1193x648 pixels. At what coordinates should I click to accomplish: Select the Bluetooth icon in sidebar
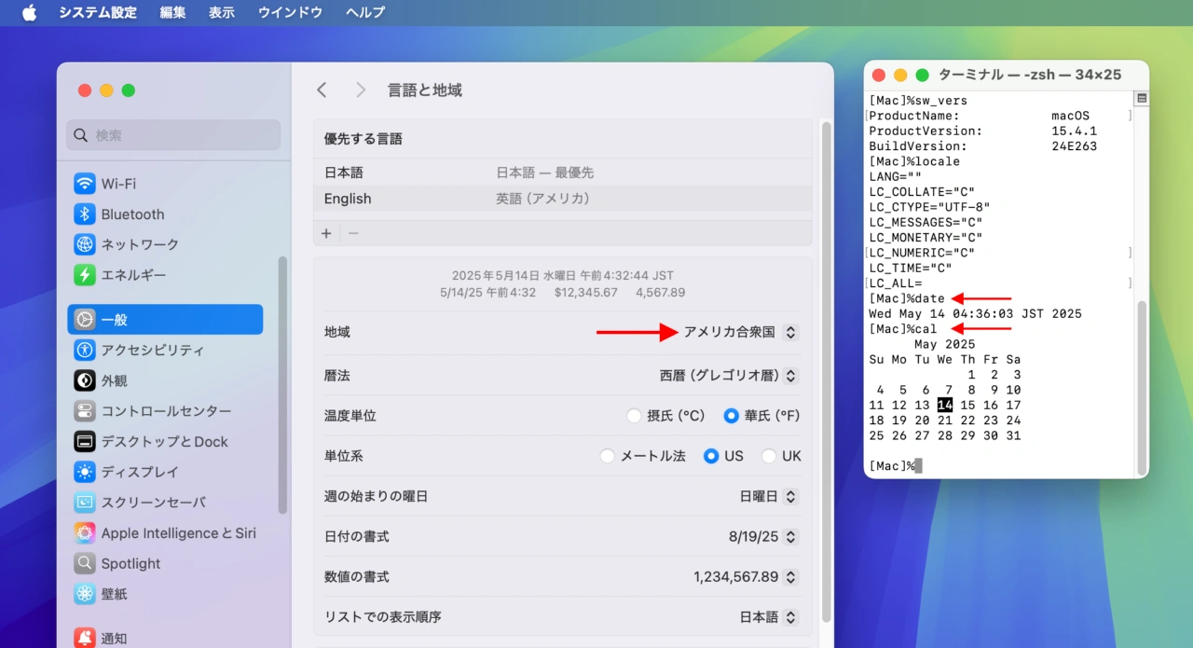click(85, 214)
